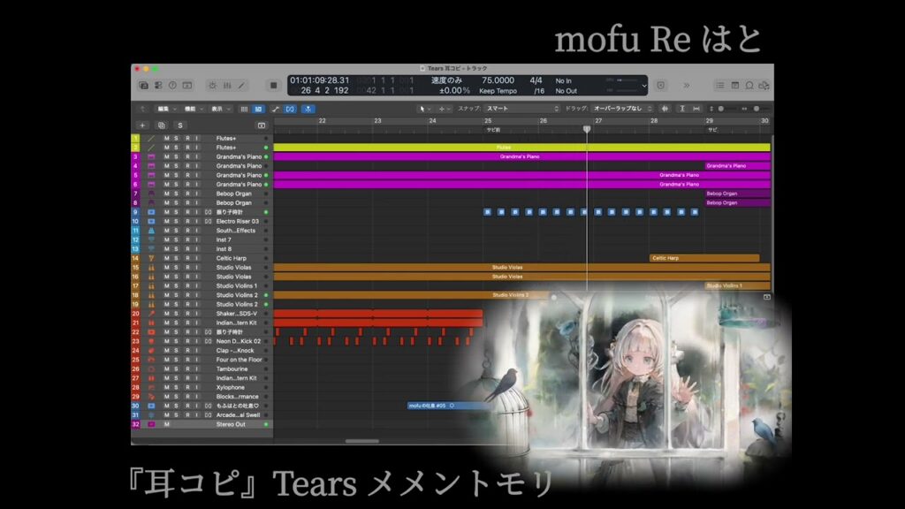
Task: Record-enable the Studio Violins 1 track
Action: pyautogui.click(x=186, y=285)
